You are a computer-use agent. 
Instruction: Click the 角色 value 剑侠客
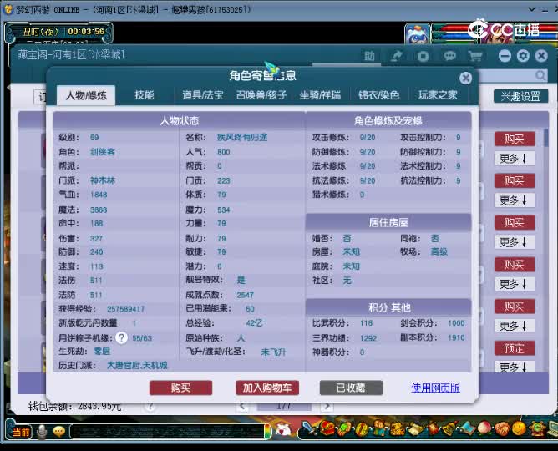103,152
